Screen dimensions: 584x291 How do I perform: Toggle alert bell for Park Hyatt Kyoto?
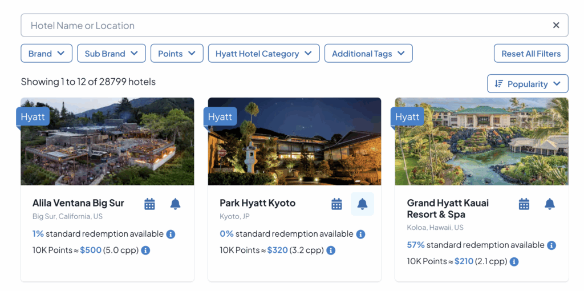click(362, 204)
